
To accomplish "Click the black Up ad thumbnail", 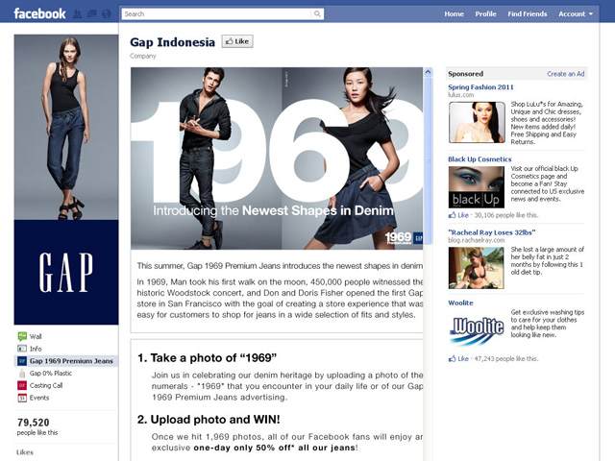I will click(x=477, y=187).
